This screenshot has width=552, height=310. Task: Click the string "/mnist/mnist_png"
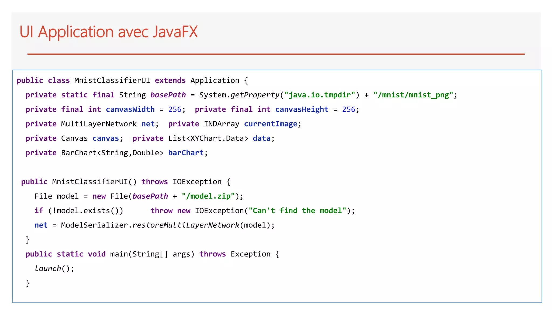tap(413, 95)
